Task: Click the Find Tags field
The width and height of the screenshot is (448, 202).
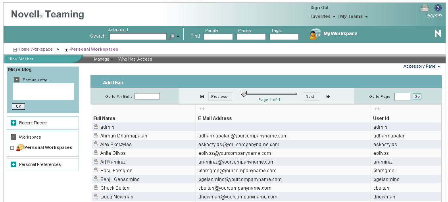Action: coord(284,37)
